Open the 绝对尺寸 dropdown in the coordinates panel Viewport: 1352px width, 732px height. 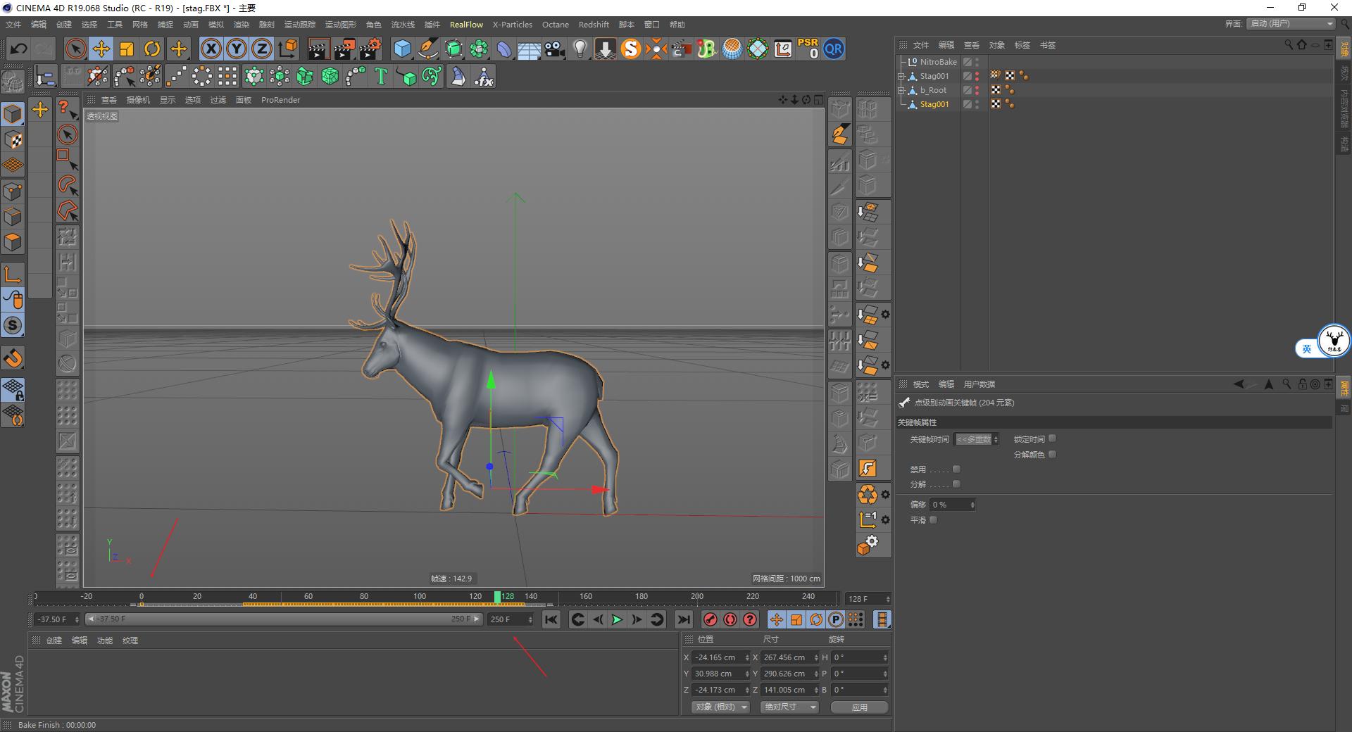coord(788,707)
